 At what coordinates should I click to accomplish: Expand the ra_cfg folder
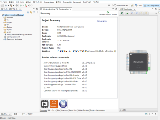coord(3,30)
